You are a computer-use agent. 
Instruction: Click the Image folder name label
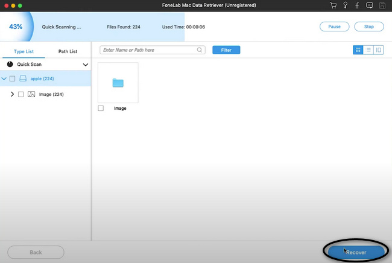click(x=120, y=108)
